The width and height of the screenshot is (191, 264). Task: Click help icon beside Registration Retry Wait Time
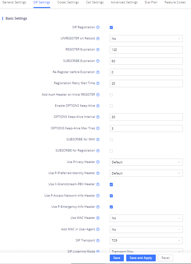(x=98, y=83)
